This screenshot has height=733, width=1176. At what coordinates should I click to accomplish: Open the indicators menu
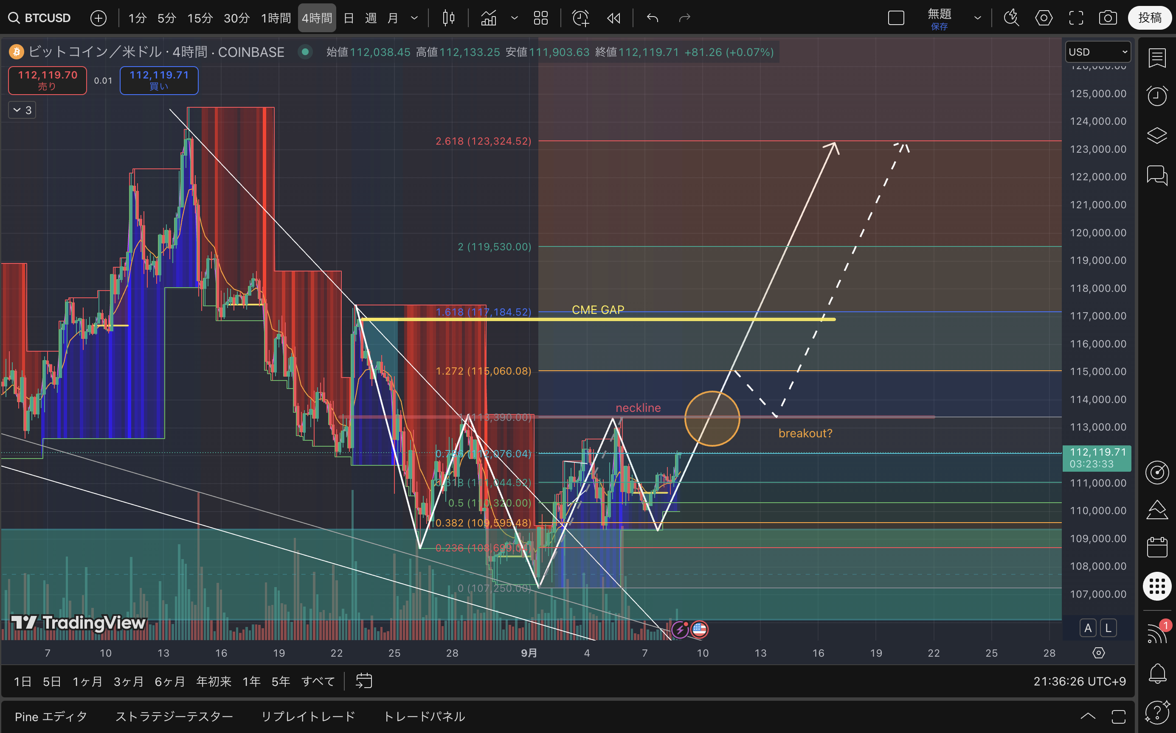489,18
